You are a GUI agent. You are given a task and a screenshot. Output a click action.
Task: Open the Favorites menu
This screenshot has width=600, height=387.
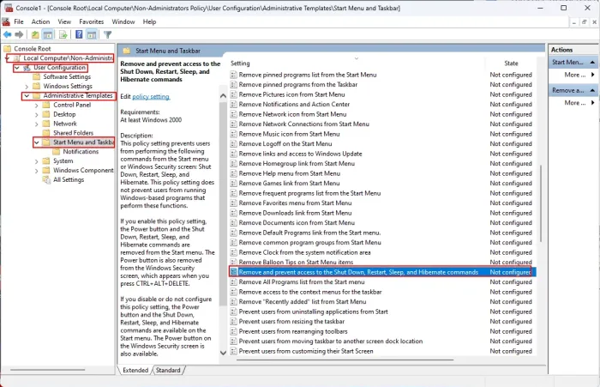coord(92,21)
